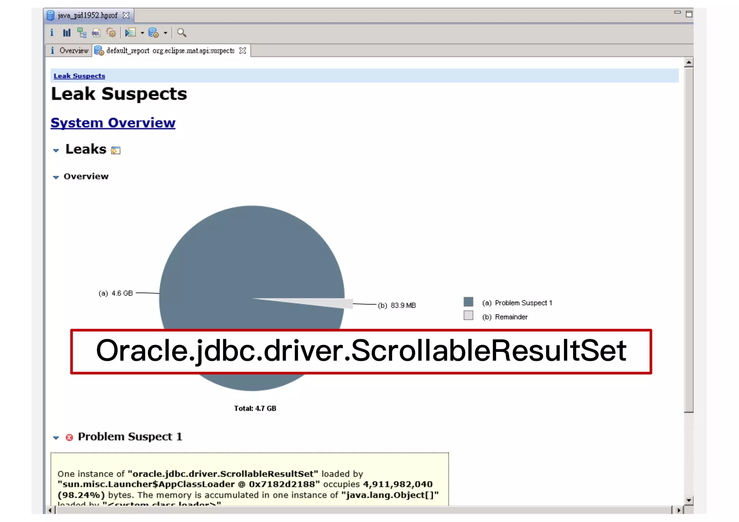Image resolution: width=739 pixels, height=522 pixels.
Task: Select the java_pid1952.hprof editor tab
Action: [87, 16]
